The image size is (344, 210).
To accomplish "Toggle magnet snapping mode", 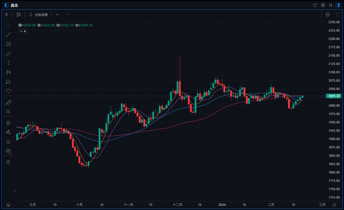I will click(x=8, y=123).
